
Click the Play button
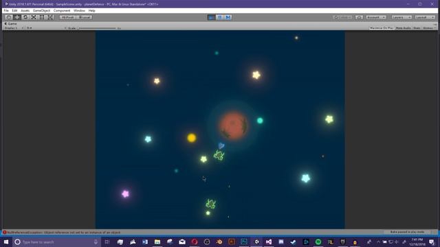(x=211, y=17)
